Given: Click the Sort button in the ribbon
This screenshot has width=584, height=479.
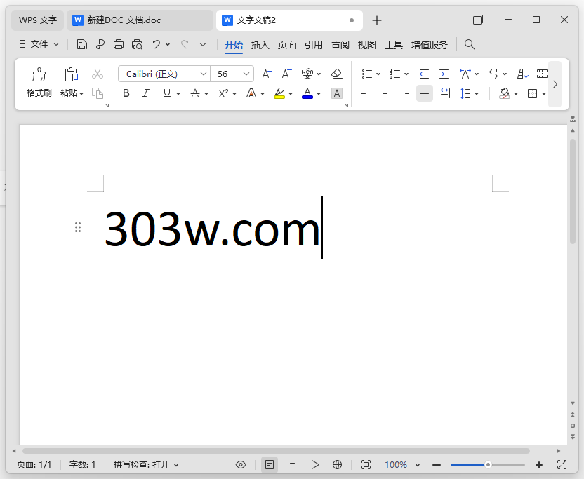Looking at the screenshot, I should (x=522, y=73).
